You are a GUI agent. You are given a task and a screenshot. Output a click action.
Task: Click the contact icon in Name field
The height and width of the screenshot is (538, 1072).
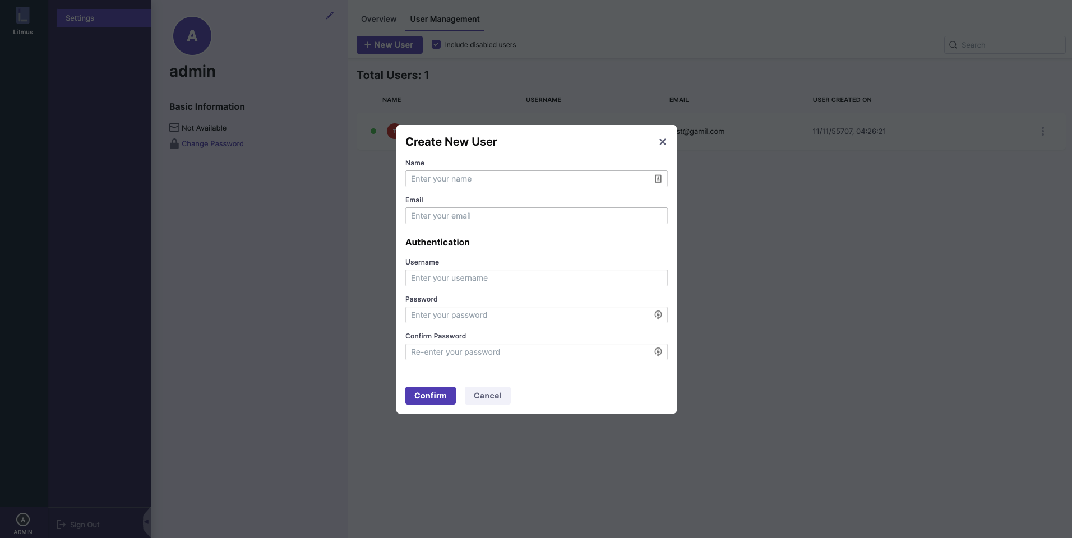(658, 179)
